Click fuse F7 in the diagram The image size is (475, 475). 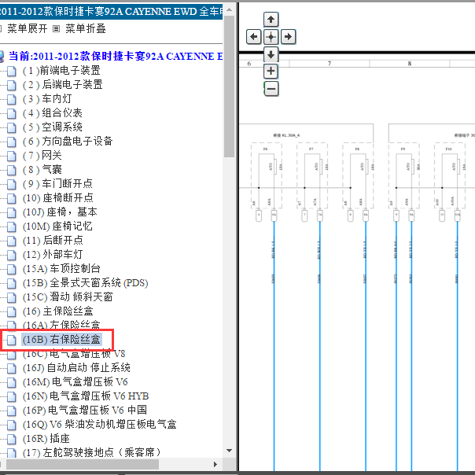(312, 175)
